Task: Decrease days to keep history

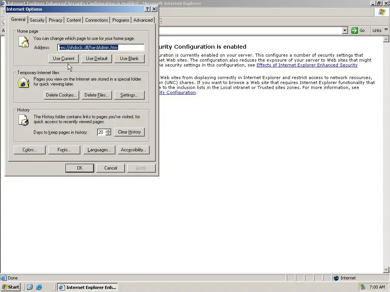Action: tap(108, 134)
